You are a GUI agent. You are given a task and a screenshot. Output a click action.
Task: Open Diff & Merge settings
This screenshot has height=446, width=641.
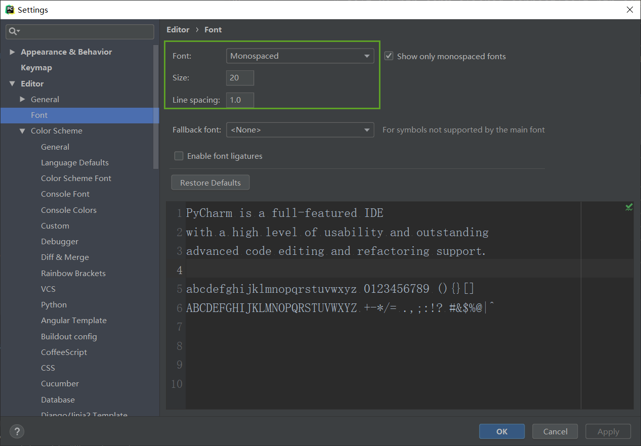(65, 257)
